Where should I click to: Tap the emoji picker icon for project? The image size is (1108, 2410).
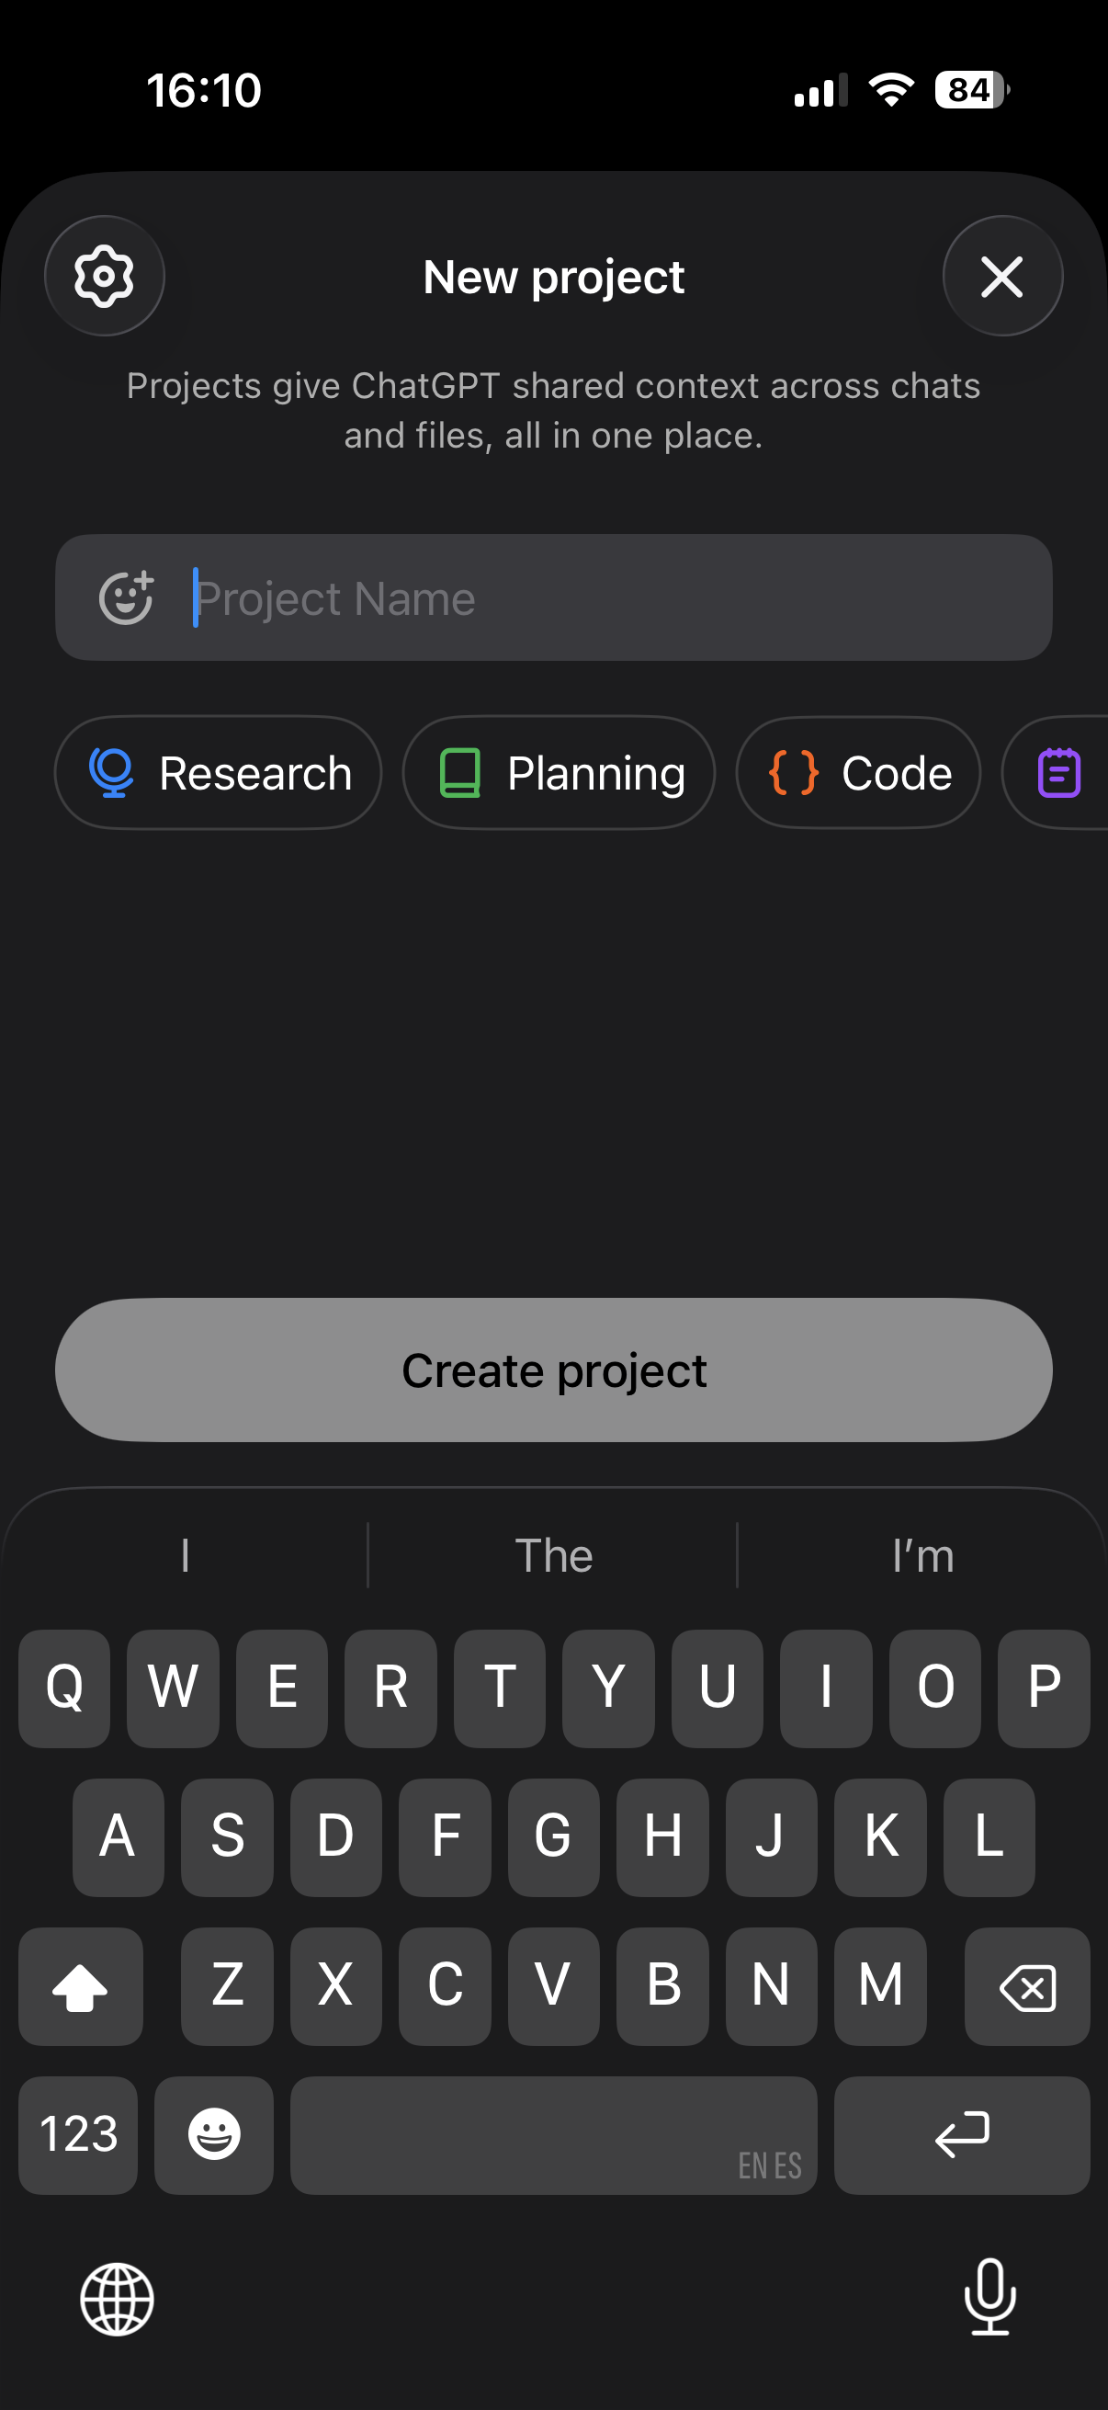click(x=126, y=597)
